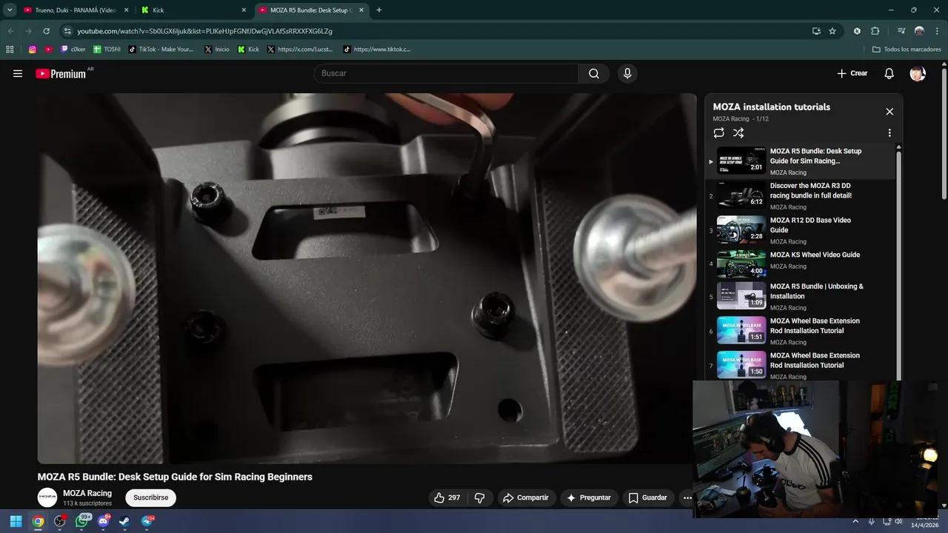Toggle playlist shuffle

click(x=738, y=133)
